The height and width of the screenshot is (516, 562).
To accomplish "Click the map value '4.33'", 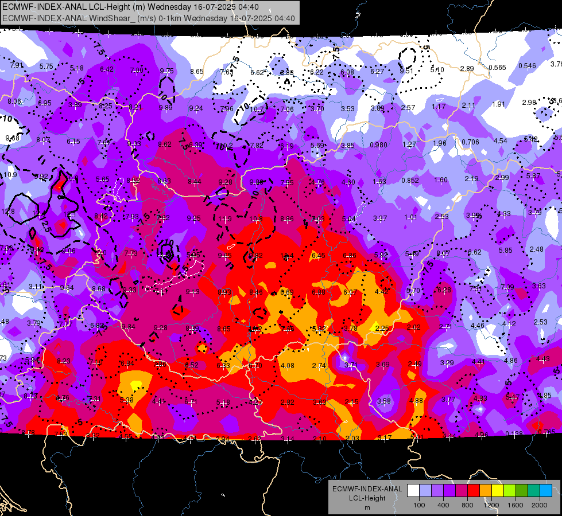I will point(504,214).
